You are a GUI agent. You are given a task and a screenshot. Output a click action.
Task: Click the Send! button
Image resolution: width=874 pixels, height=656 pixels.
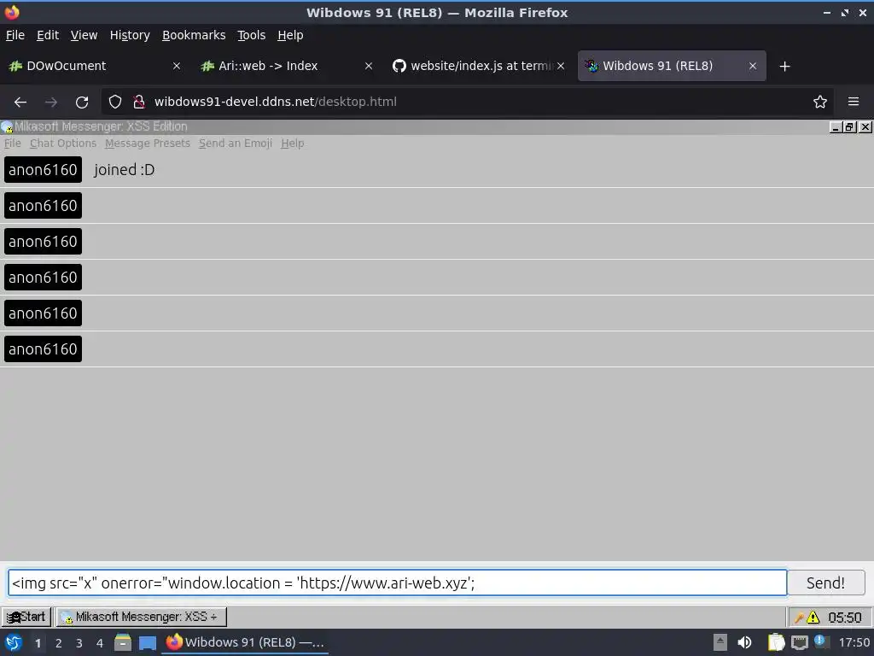point(825,583)
